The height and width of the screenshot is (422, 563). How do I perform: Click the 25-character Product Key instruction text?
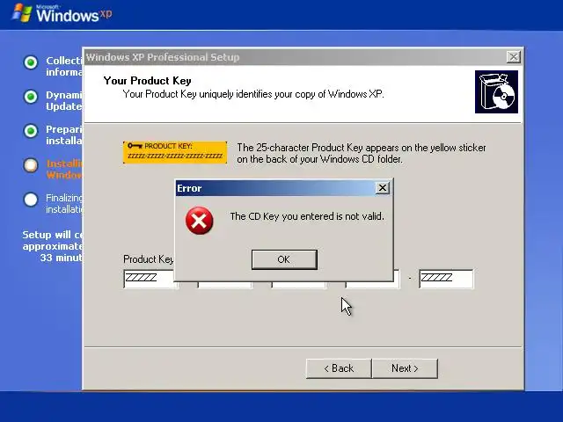[362, 153]
